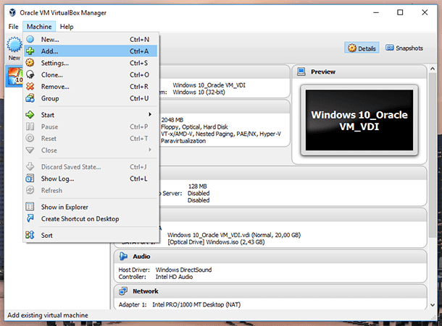442x326 pixels.
Task: Maximize the VirtualBox Manager window
Action: [x=400, y=12]
